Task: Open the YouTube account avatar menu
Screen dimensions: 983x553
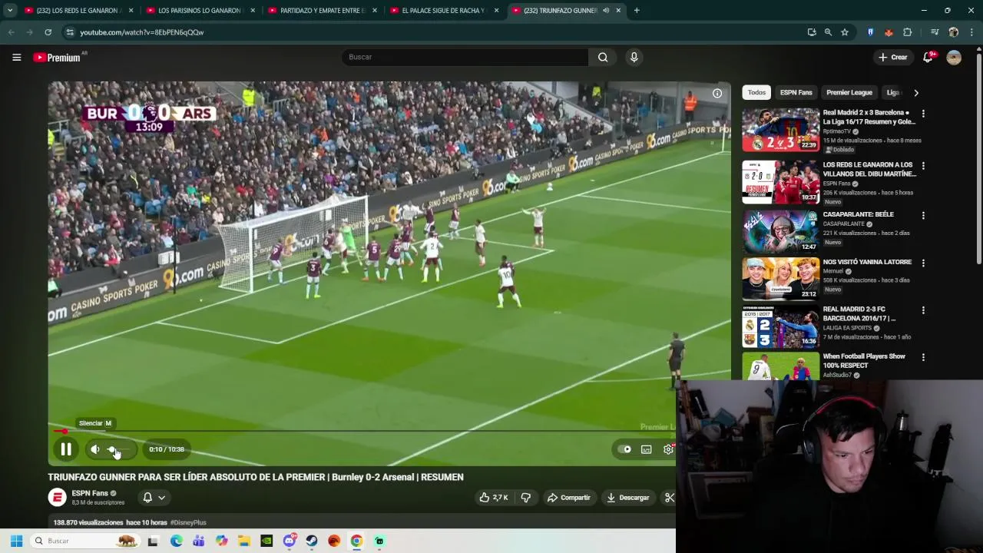Action: [954, 58]
